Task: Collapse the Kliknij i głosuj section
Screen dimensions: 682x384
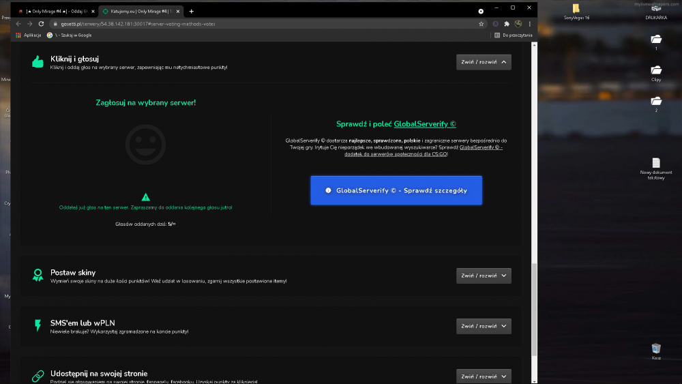Action: [484, 62]
